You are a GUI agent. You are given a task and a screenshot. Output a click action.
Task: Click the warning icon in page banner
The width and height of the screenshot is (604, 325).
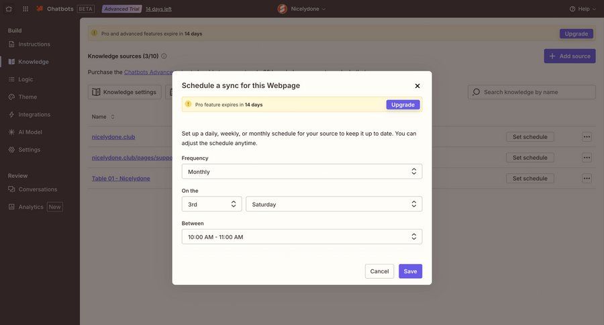(95, 33)
